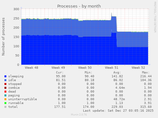The image size is (158, 118).
Task: Click the 'paging' legend label
Action: [14, 95]
